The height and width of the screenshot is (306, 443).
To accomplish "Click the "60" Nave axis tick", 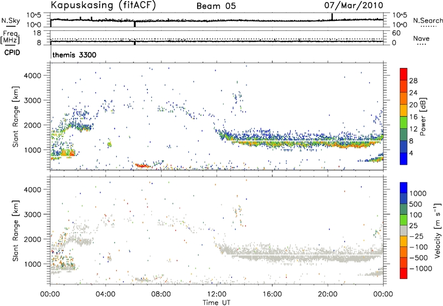I will pos(396,33).
